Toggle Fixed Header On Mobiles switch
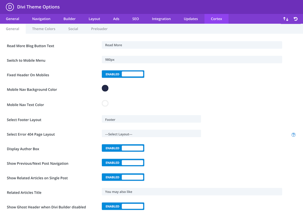Screen dimensions: 303x219 pyautogui.click(x=123, y=74)
